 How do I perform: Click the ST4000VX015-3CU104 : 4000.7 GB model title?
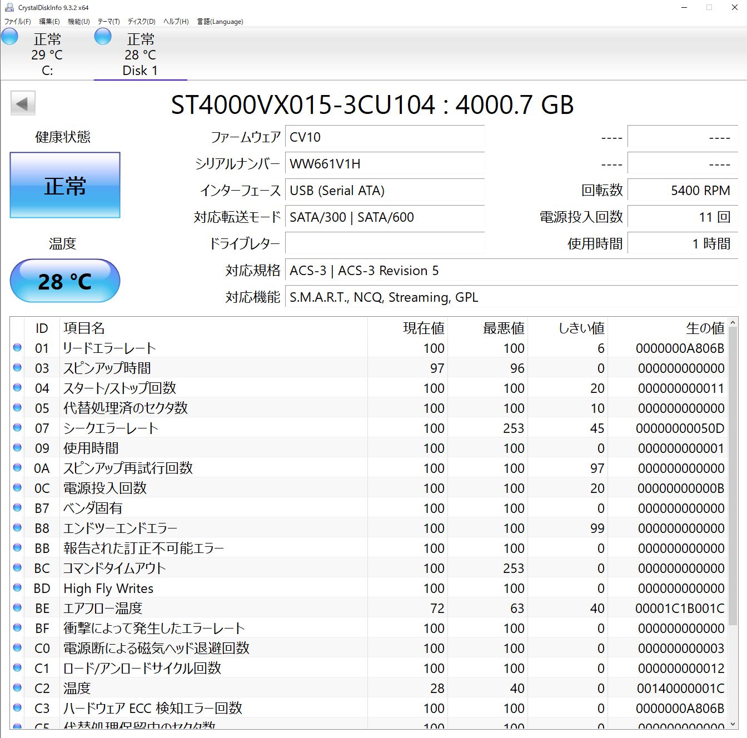pos(372,104)
